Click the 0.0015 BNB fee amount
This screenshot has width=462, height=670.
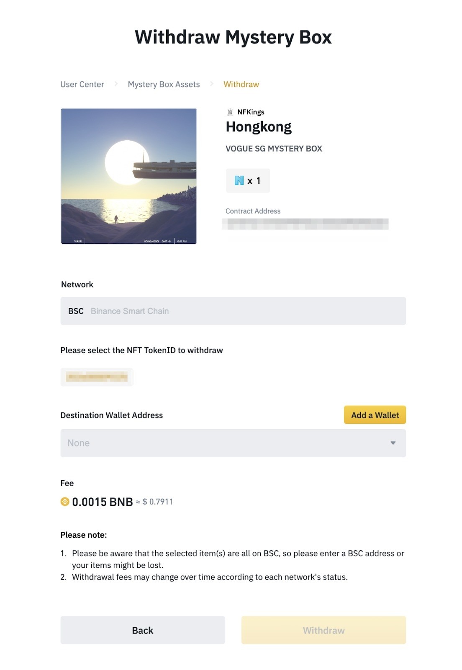tap(103, 502)
